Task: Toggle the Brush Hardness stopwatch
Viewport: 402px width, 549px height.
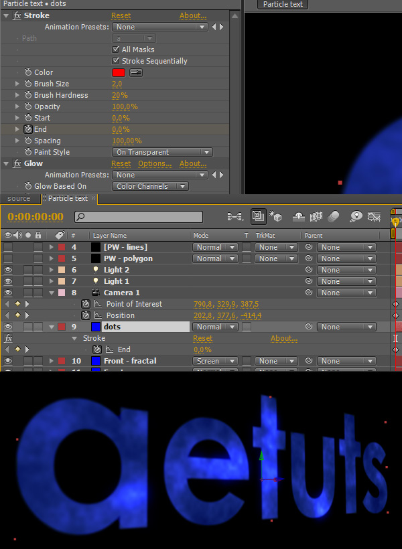Action: tap(28, 95)
